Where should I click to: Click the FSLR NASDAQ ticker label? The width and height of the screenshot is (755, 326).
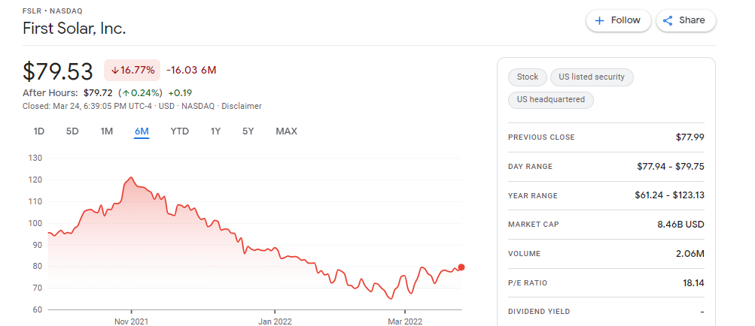pos(53,11)
